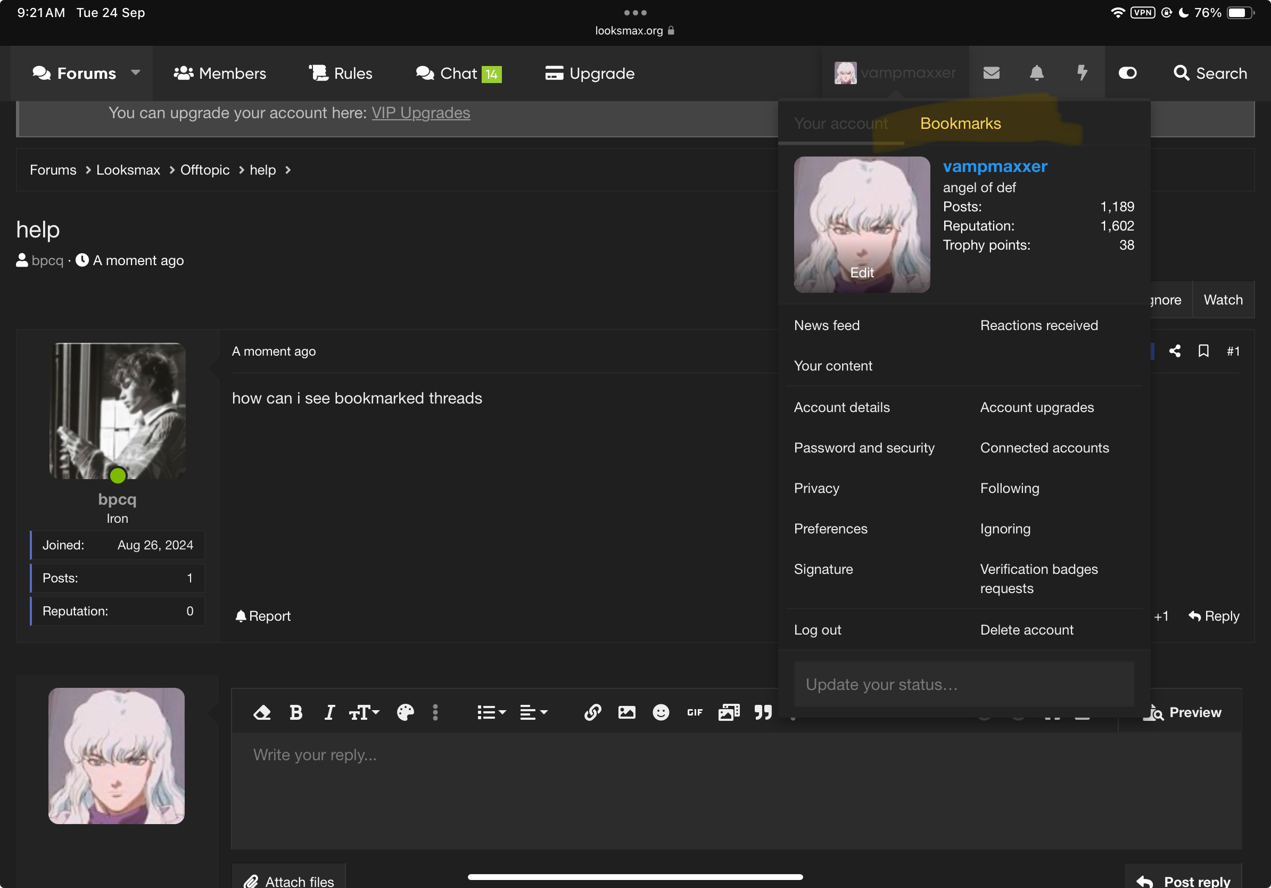Open the post #1 permalink

1233,351
